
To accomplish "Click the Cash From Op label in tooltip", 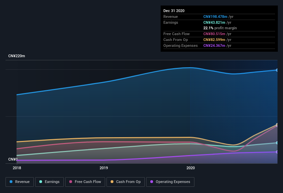I will [175, 40].
